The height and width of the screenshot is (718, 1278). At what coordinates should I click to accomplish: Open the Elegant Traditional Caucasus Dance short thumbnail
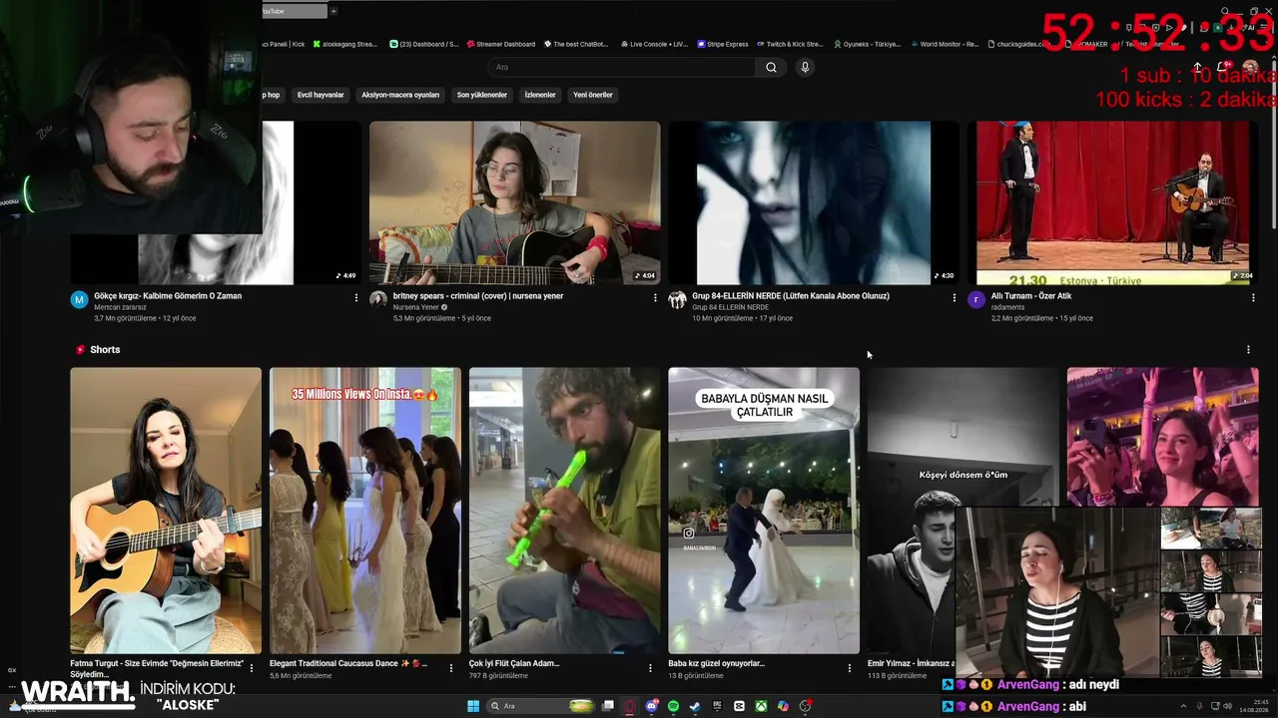click(365, 511)
